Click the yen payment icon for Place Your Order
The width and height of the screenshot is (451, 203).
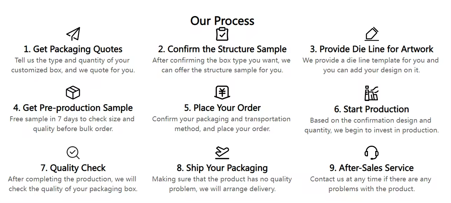click(222, 93)
